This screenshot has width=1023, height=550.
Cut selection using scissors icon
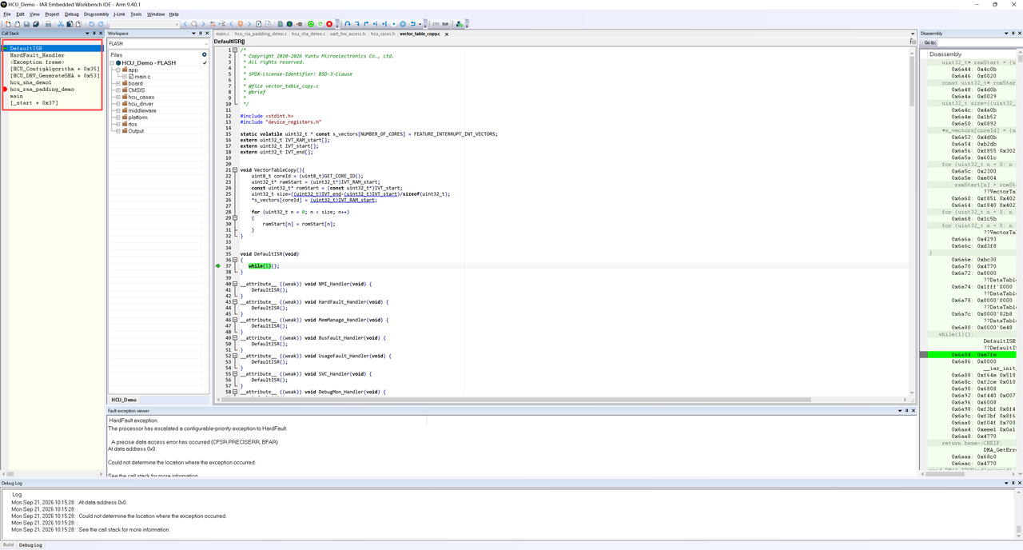click(60, 24)
